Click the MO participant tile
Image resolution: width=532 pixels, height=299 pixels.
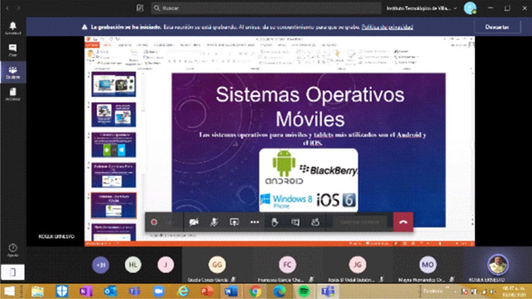coord(428,265)
